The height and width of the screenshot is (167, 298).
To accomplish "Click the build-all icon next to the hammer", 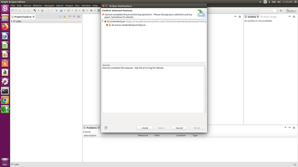I will pyautogui.click(x=42, y=10).
